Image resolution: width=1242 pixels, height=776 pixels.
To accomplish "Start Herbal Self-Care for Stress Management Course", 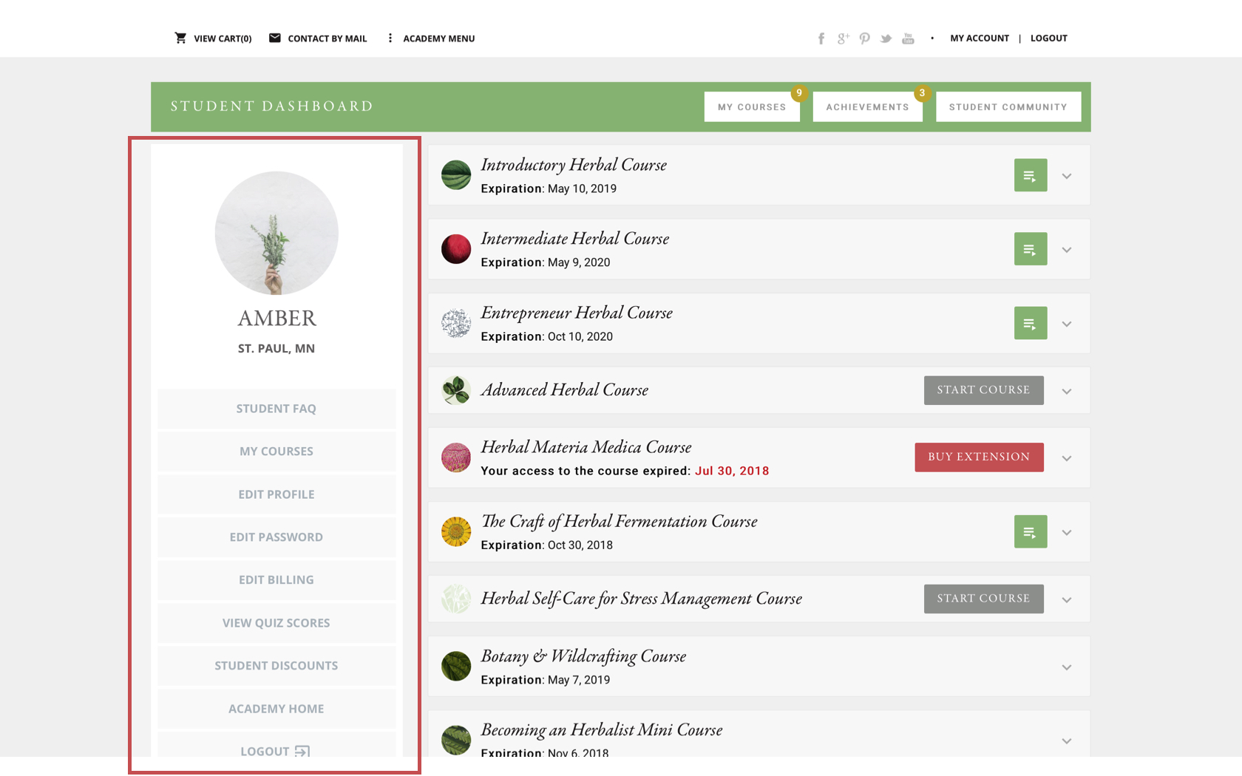I will 983,599.
